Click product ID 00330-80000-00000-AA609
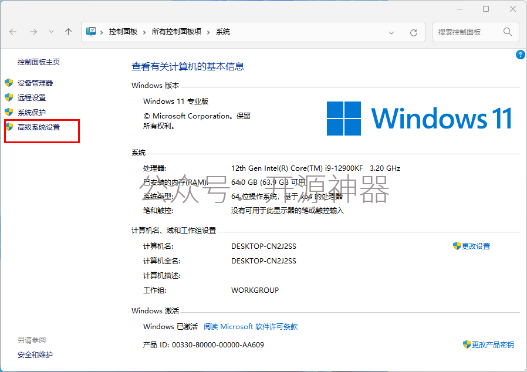This screenshot has width=527, height=372. [x=218, y=345]
